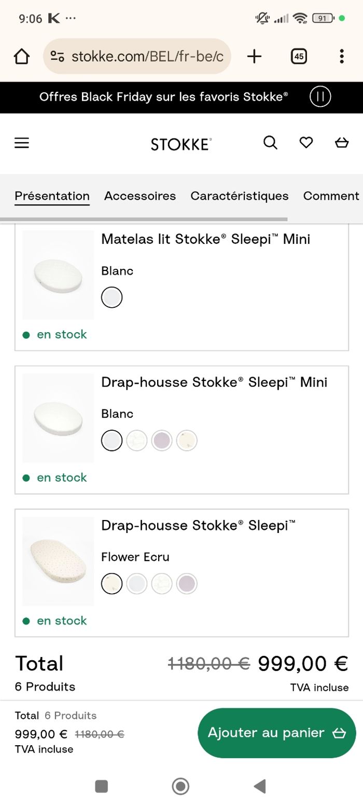Open the hamburger navigation menu
This screenshot has width=363, height=807.
(22, 143)
